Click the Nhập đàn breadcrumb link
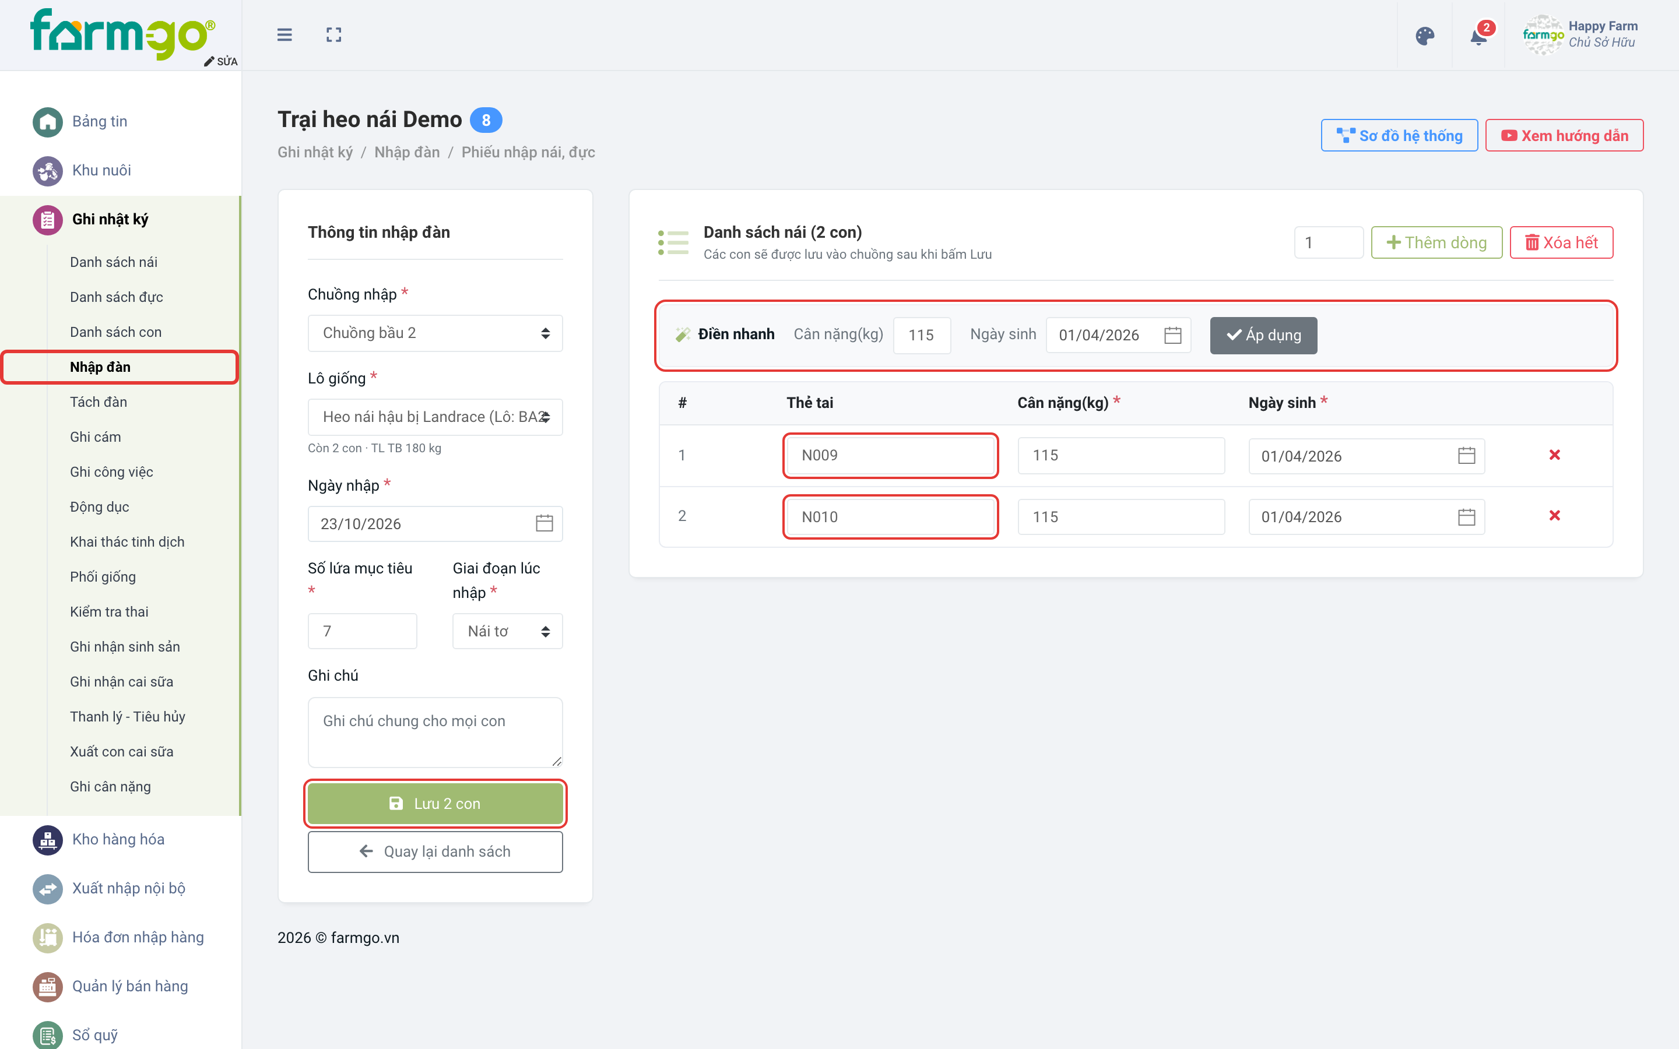Image resolution: width=1679 pixels, height=1049 pixels. pos(406,152)
